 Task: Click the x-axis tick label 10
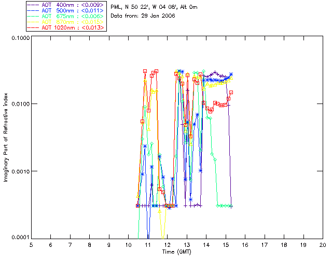(128, 244)
